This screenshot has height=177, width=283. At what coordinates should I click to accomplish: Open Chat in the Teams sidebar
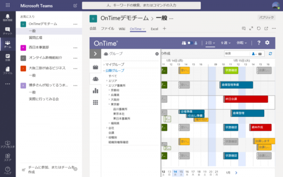click(8, 31)
